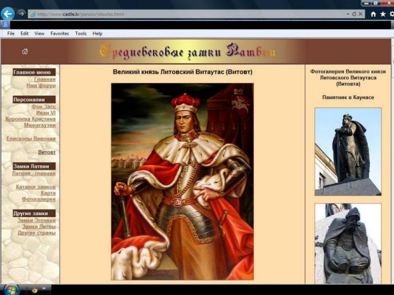Click the Памятник в Каунасе caption
The height and width of the screenshot is (295, 394).
coord(348,98)
